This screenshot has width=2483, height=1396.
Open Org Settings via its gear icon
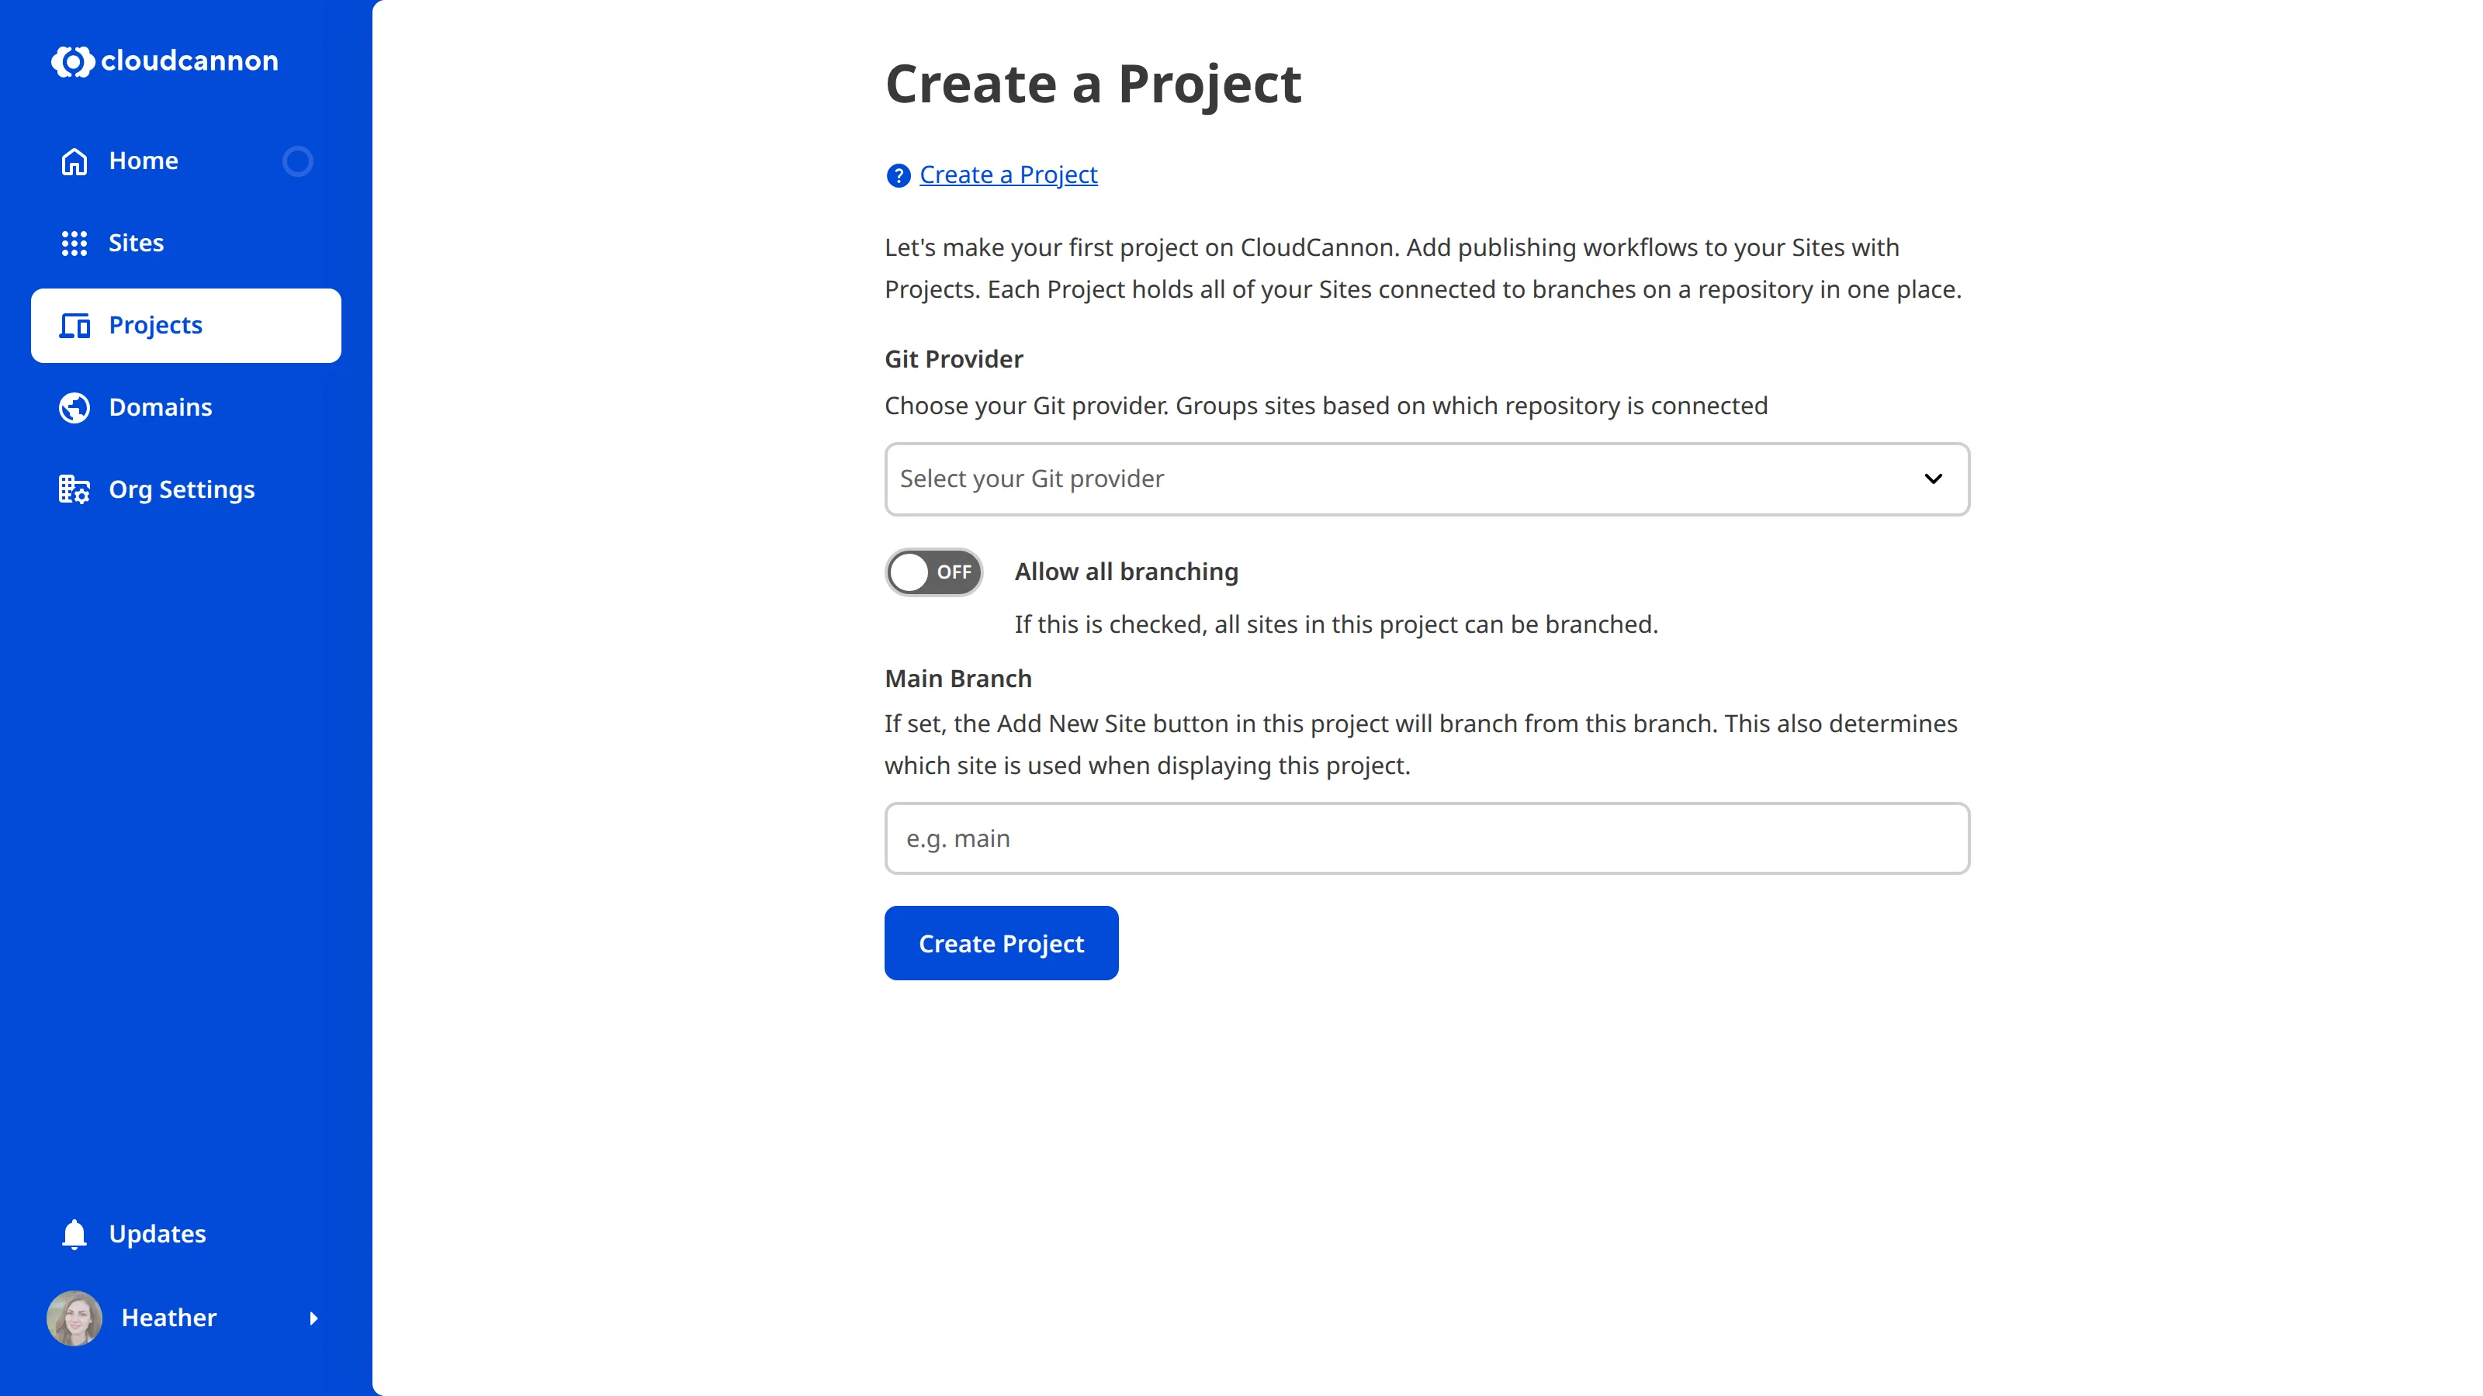[x=74, y=489]
